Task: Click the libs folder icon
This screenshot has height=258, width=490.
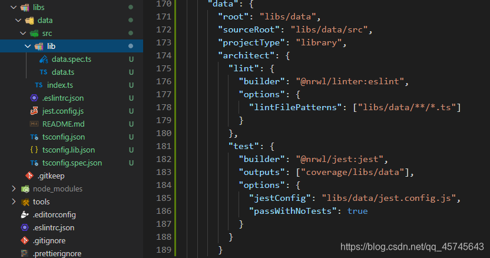Action: (25, 7)
